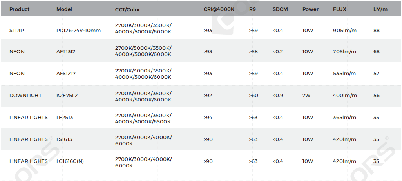Select the SDCM column header

point(280,9)
